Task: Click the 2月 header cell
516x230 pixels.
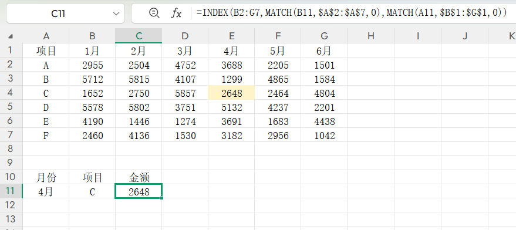Action: [x=139, y=50]
